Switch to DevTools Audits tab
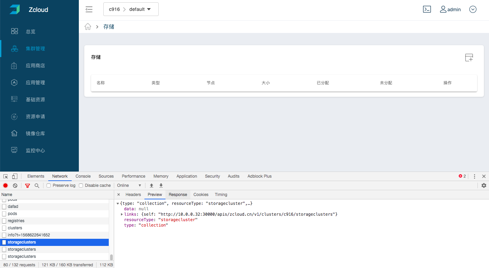The width and height of the screenshot is (489, 268). 233,176
